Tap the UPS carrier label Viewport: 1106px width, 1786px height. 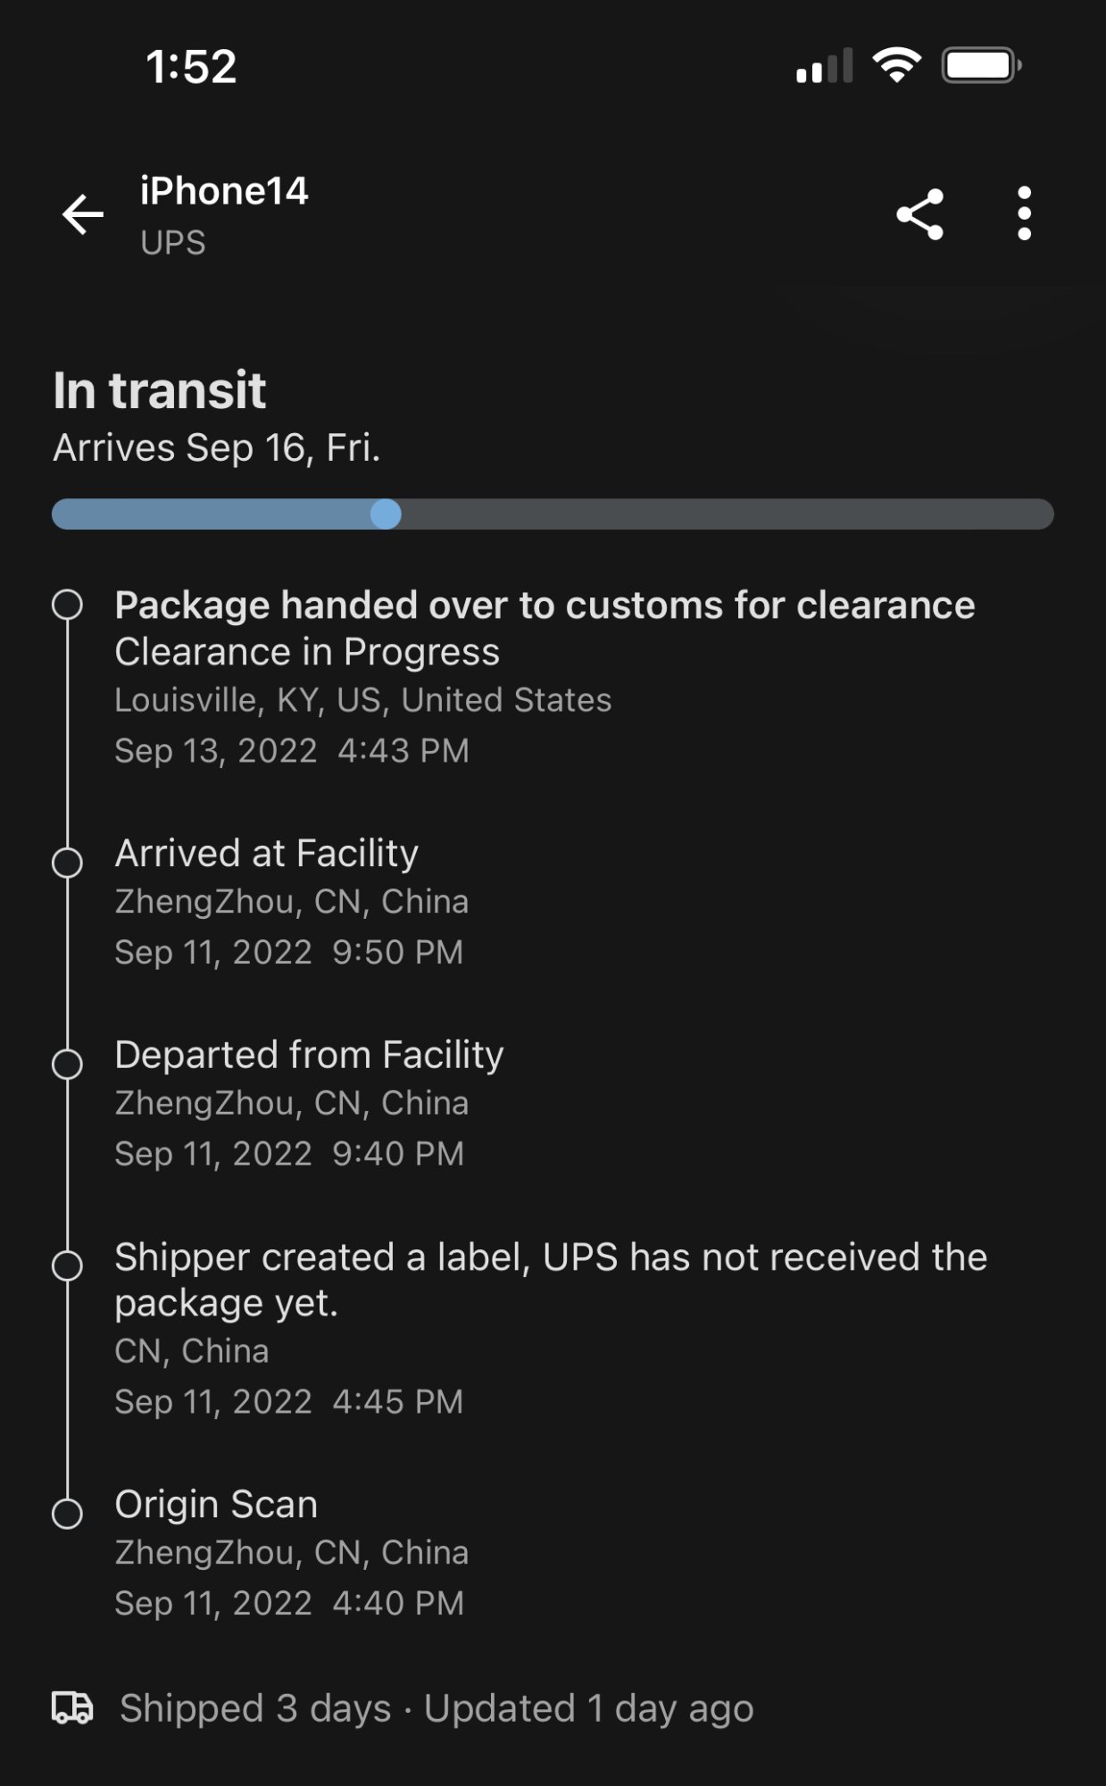tap(173, 243)
